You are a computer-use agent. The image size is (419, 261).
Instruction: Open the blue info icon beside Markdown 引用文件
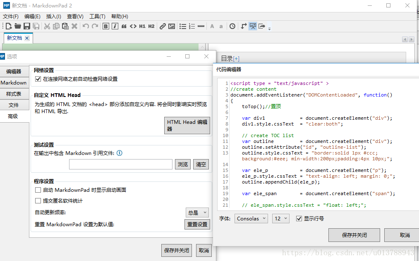tap(120, 153)
